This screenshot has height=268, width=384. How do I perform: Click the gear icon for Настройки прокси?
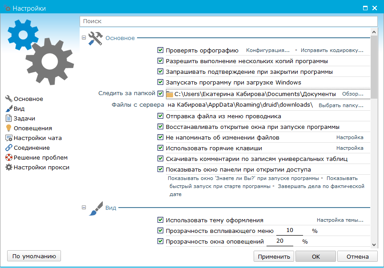coord(8,168)
